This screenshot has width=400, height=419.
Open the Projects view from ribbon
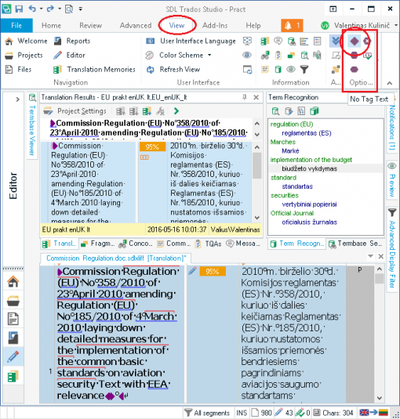click(x=24, y=56)
